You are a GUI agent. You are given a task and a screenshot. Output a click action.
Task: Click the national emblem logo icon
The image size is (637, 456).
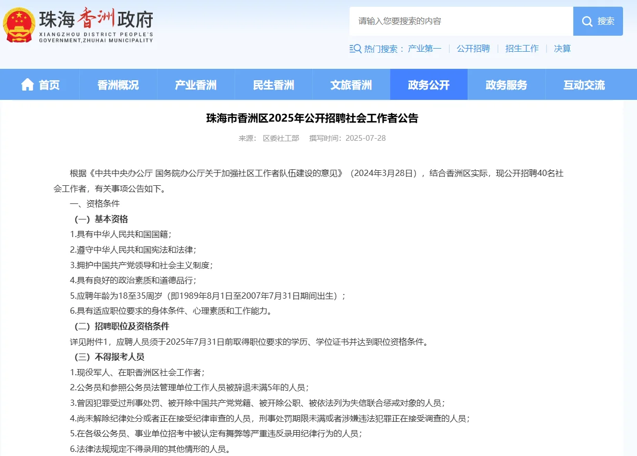coord(19,24)
